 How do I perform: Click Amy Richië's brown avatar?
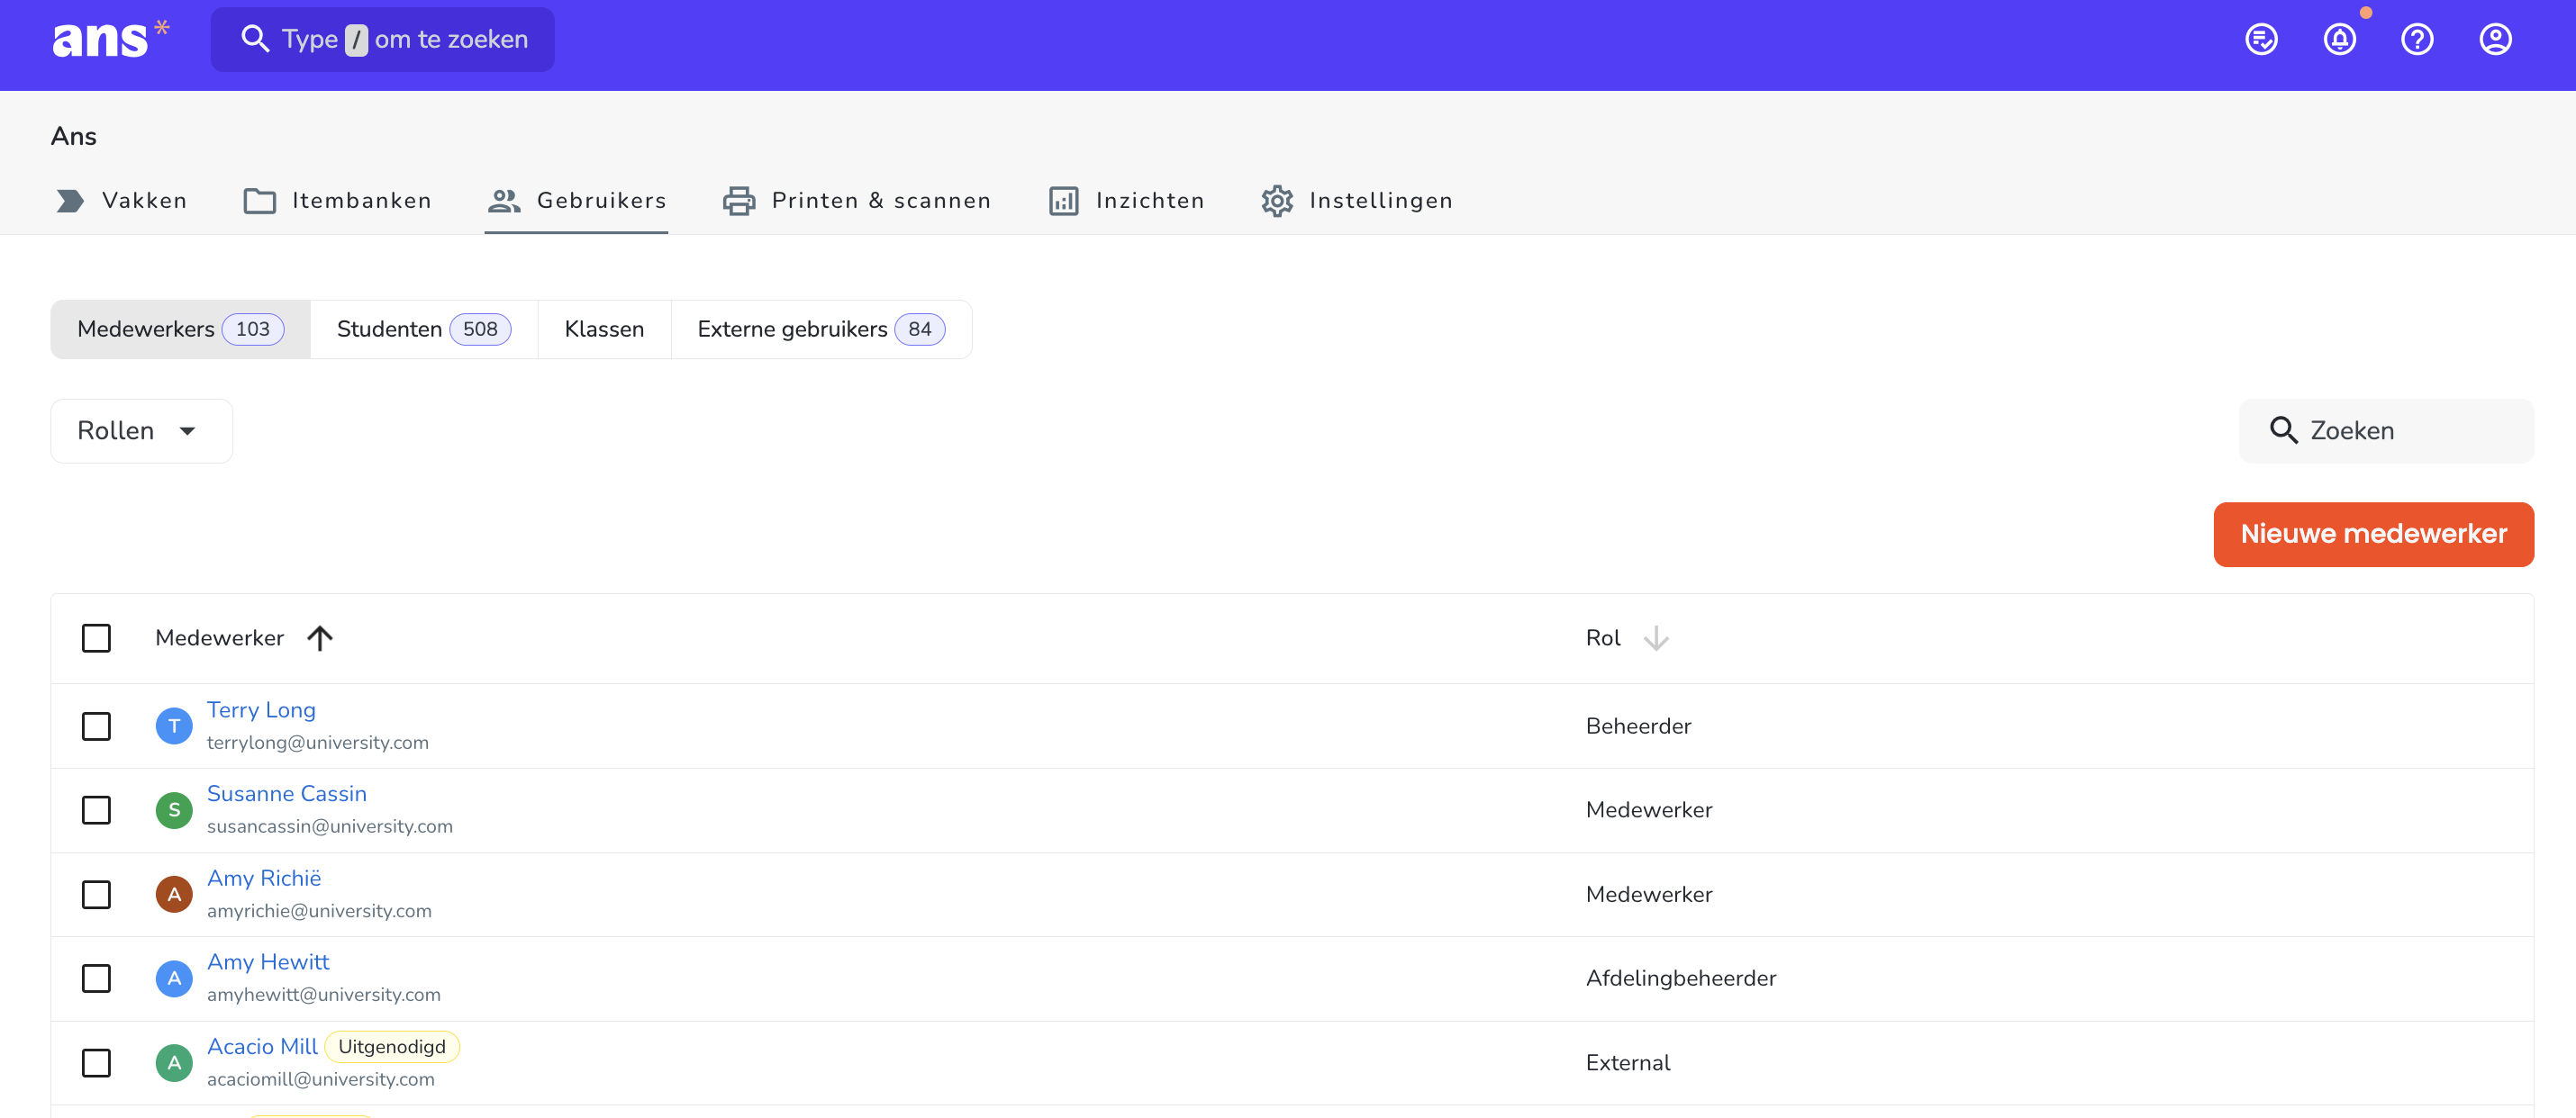(174, 894)
